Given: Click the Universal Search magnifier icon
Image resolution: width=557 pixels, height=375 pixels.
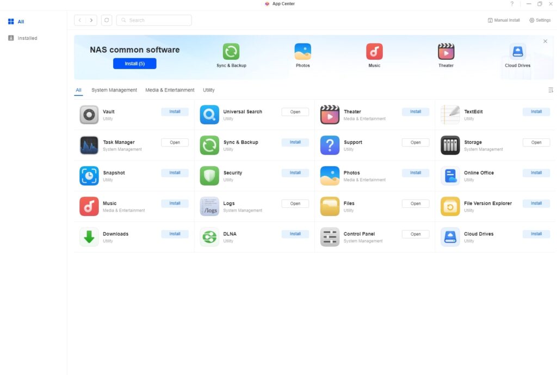Looking at the screenshot, I should click(x=209, y=115).
